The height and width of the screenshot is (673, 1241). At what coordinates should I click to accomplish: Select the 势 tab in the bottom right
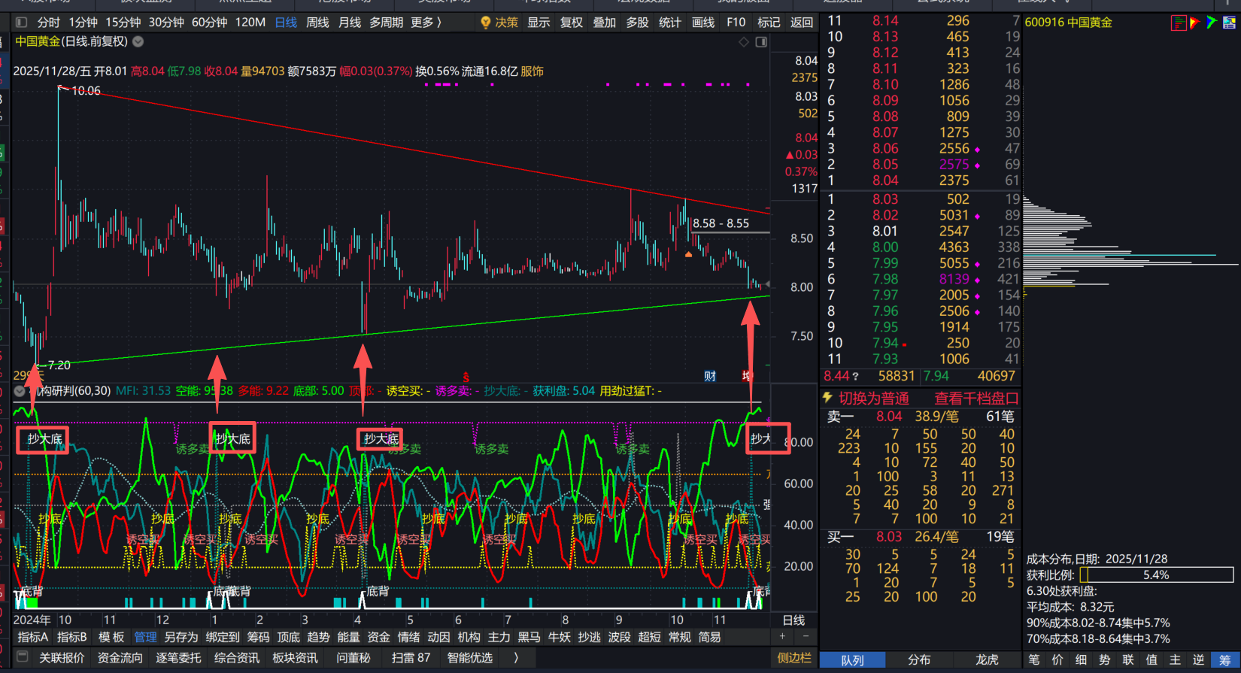tap(1105, 660)
